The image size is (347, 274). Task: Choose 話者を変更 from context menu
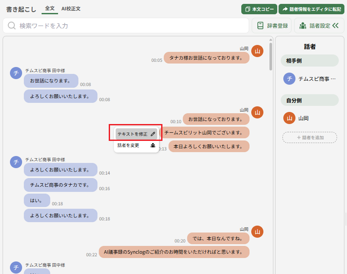[129, 146]
